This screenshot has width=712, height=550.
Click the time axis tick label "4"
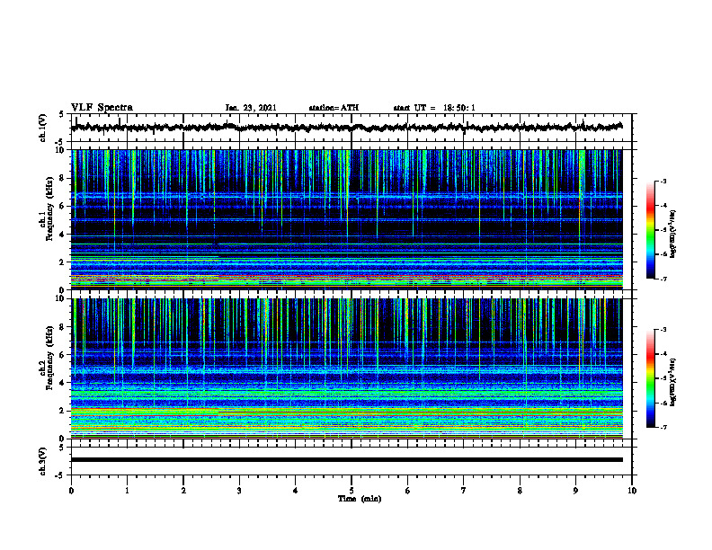(296, 491)
